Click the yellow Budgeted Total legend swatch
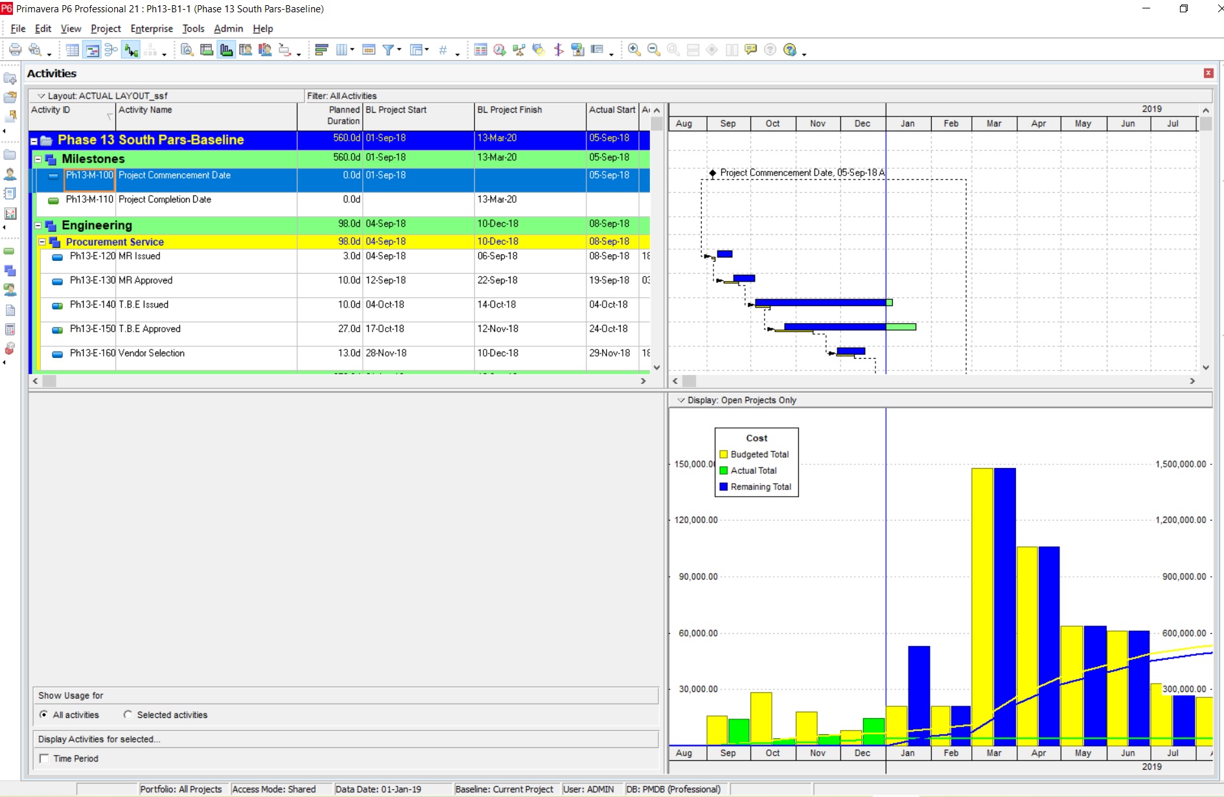 (724, 455)
